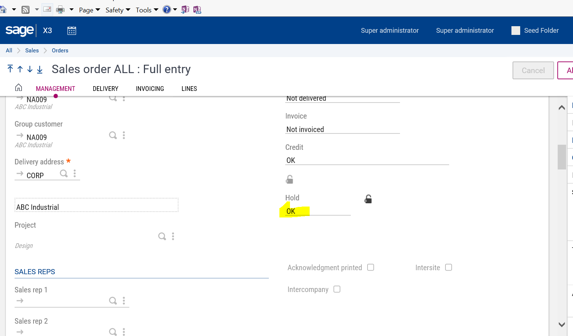
Task: Open the calendar icon in Sage header
Action: point(72,31)
